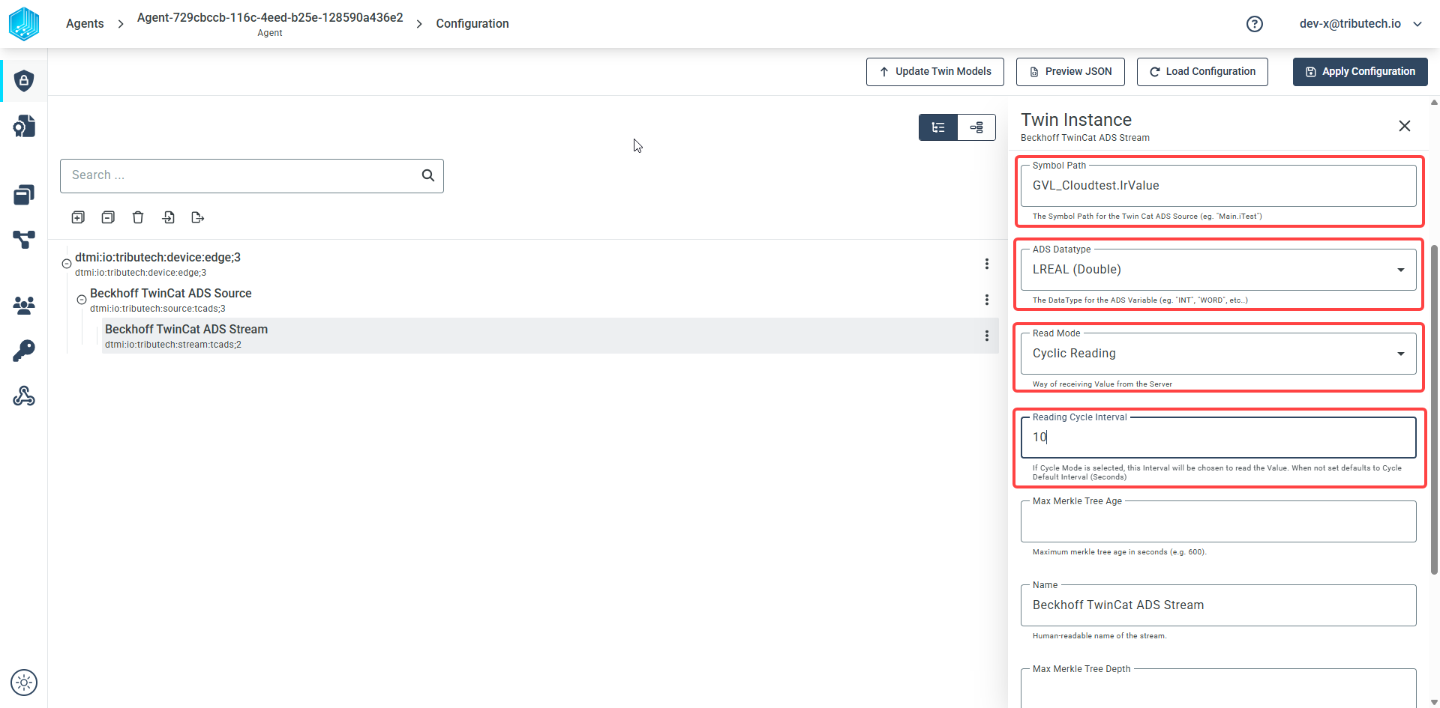Image resolution: width=1440 pixels, height=708 pixels.
Task: Click the export file icon
Action: pyautogui.click(x=198, y=217)
